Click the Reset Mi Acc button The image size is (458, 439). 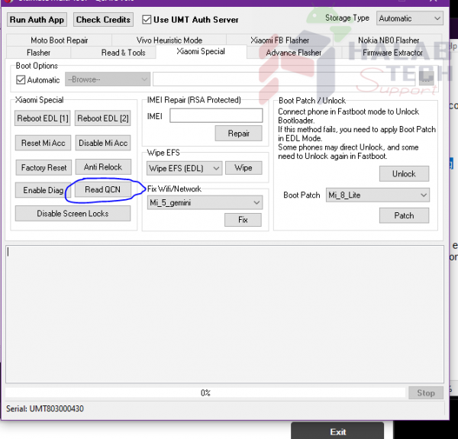(x=43, y=143)
